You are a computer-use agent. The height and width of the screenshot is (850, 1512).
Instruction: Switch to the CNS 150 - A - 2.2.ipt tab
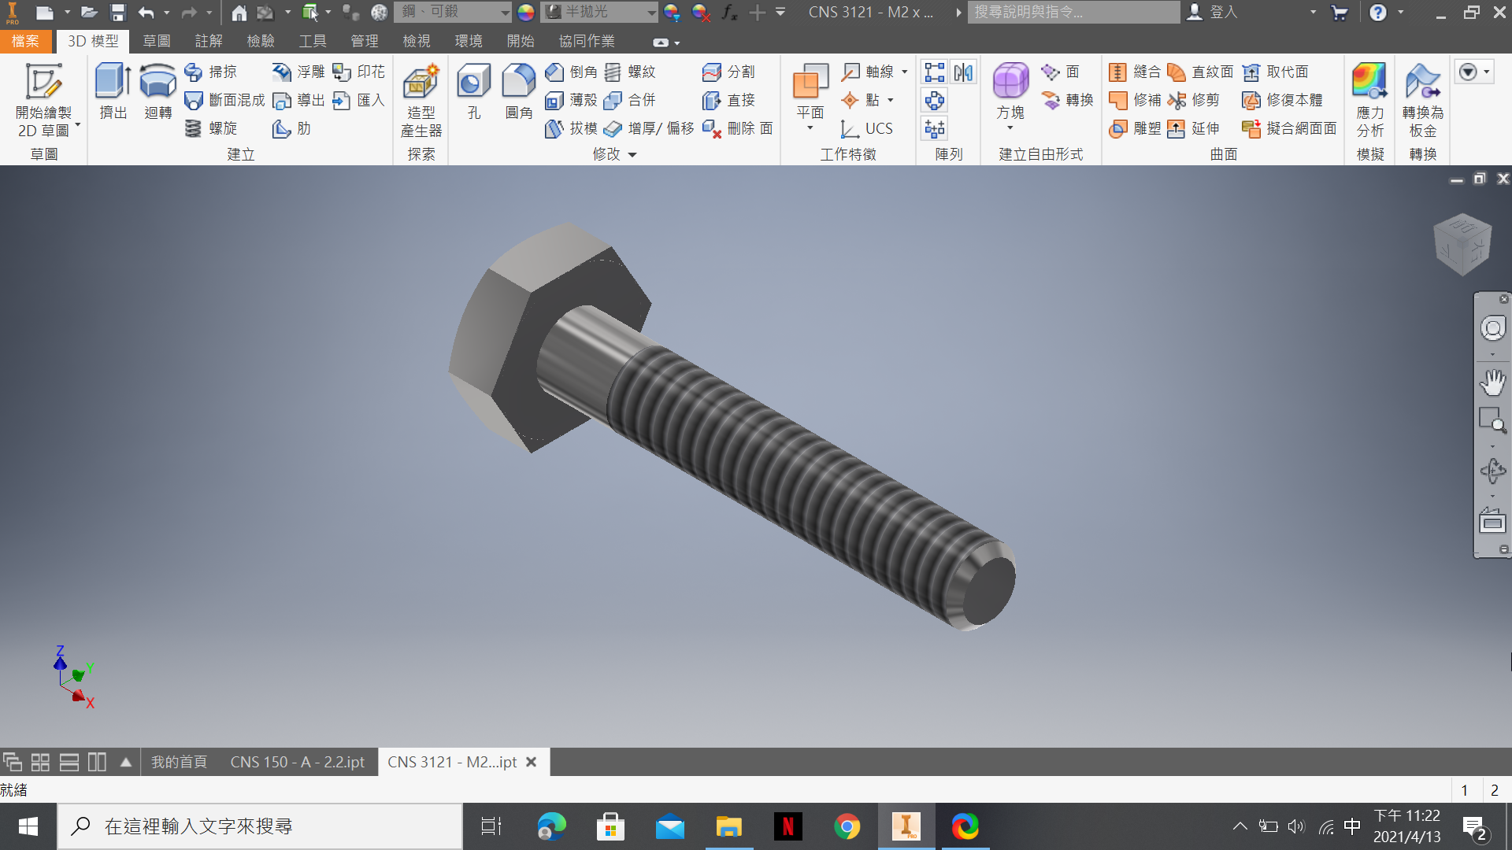(x=297, y=762)
